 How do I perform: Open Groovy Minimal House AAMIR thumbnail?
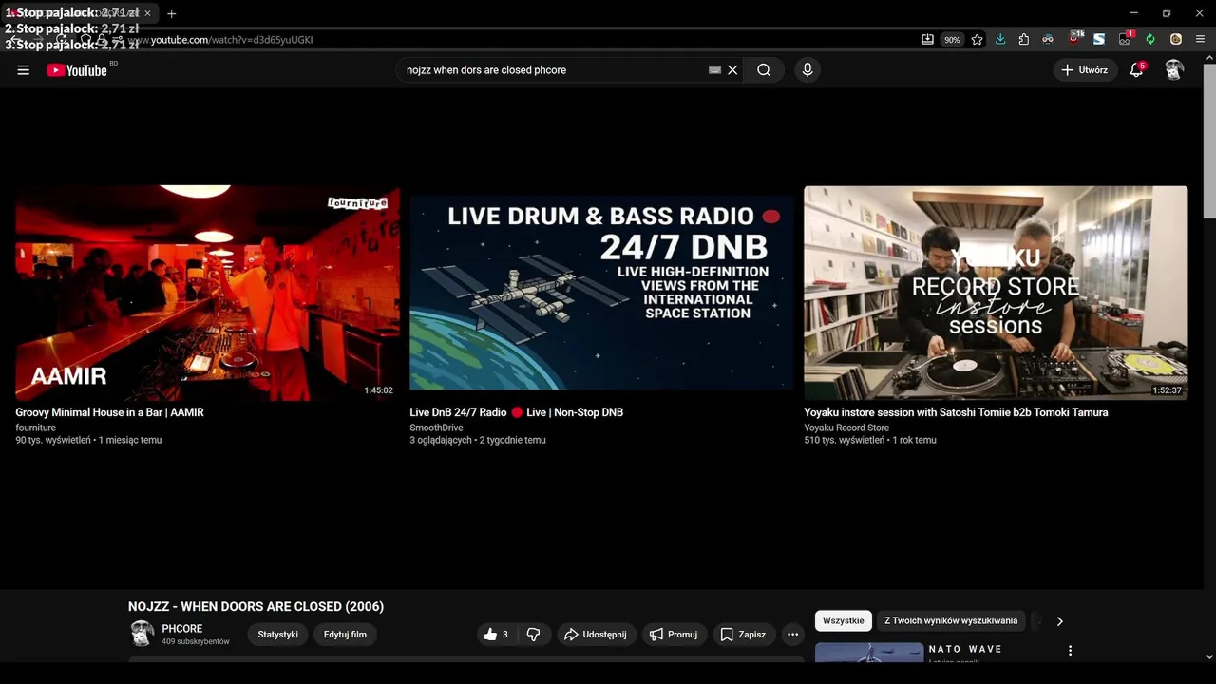point(208,293)
